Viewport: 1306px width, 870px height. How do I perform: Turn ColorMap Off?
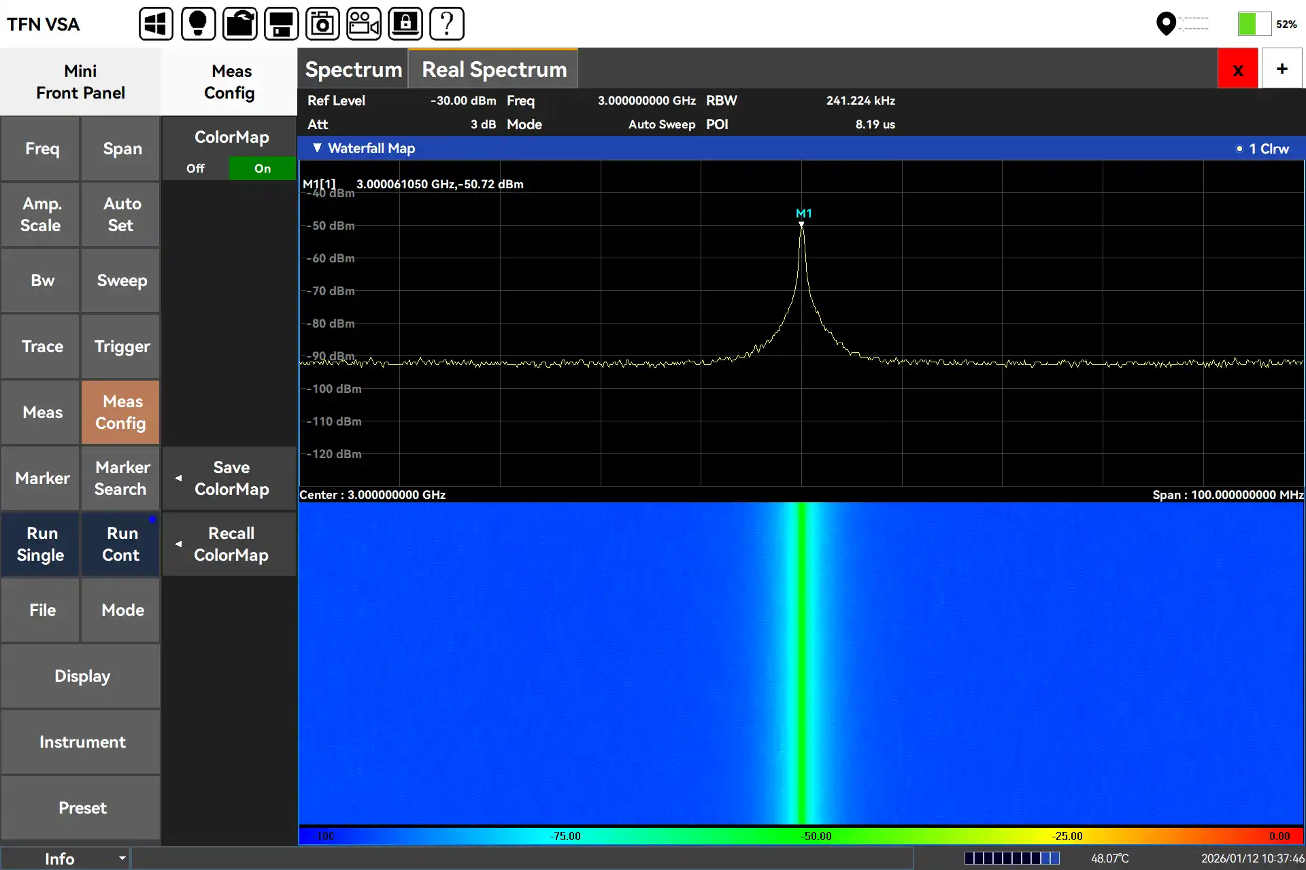click(x=196, y=169)
